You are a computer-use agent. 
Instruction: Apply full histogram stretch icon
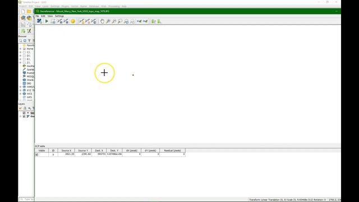point(153,21)
